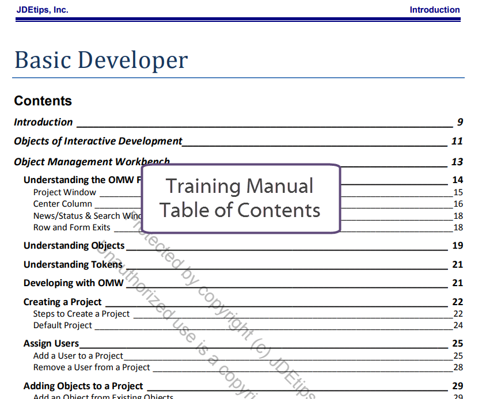Click page number 13
Image resolution: width=482 pixels, height=399 pixels.
457,162
